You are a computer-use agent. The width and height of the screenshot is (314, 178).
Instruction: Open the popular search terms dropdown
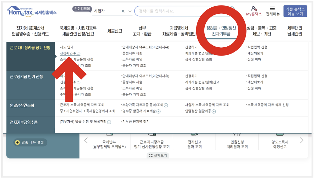[x=129, y=11]
